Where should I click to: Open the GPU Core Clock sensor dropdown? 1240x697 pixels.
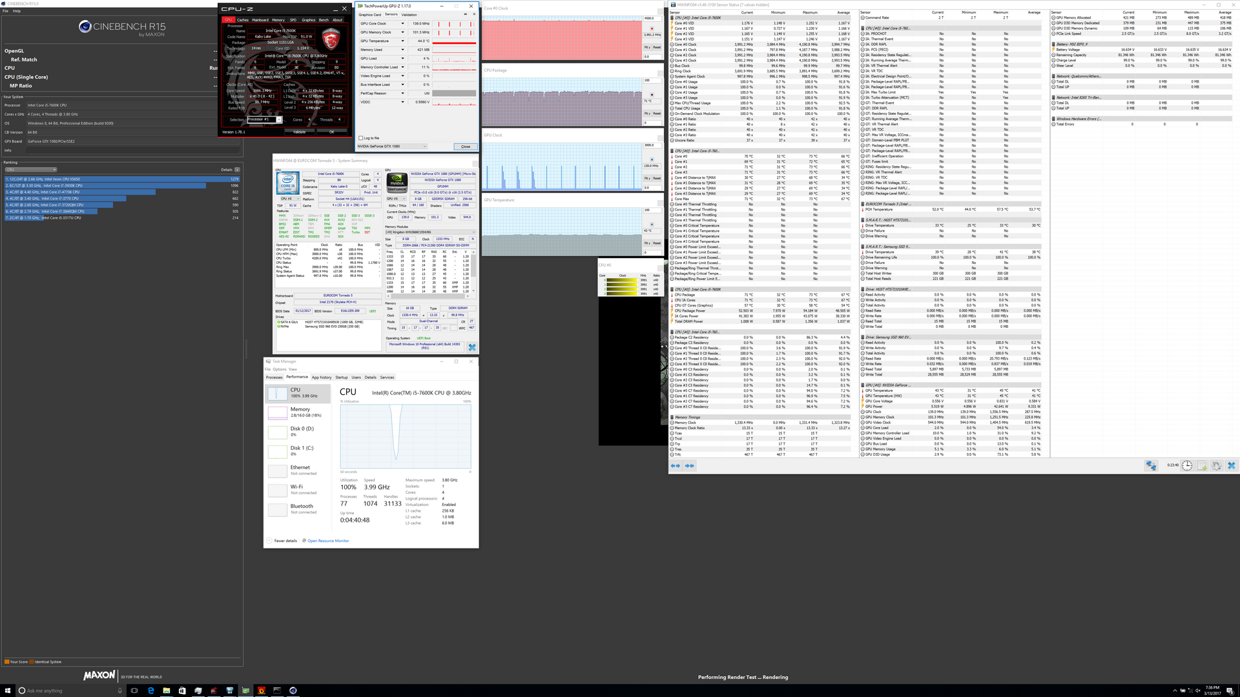click(403, 23)
